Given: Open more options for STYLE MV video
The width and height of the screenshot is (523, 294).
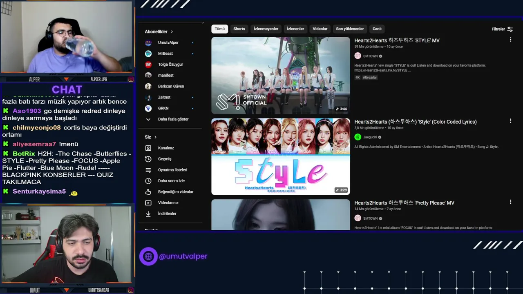Looking at the screenshot, I should point(510,40).
